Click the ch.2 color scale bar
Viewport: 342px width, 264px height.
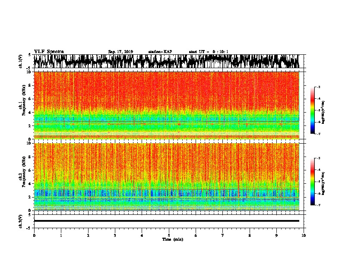(312, 182)
